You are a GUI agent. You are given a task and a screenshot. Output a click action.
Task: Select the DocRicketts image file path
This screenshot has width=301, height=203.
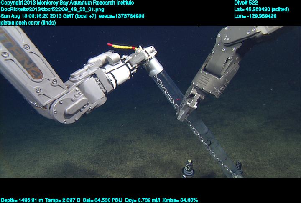[48, 9]
